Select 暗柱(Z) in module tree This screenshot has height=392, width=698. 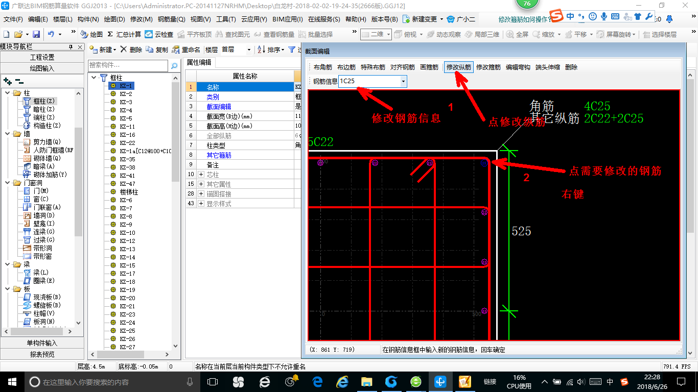pyautogui.click(x=42, y=109)
